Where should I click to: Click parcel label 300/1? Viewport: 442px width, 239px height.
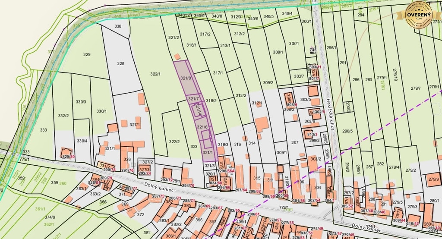pyautogui.click(x=307, y=22)
